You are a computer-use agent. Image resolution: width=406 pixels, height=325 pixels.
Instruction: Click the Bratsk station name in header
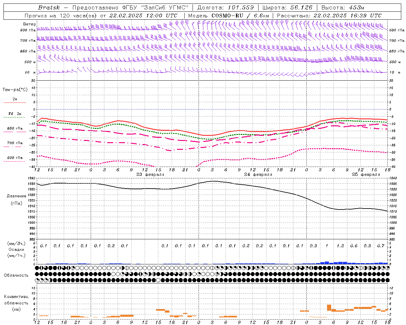coord(49,8)
